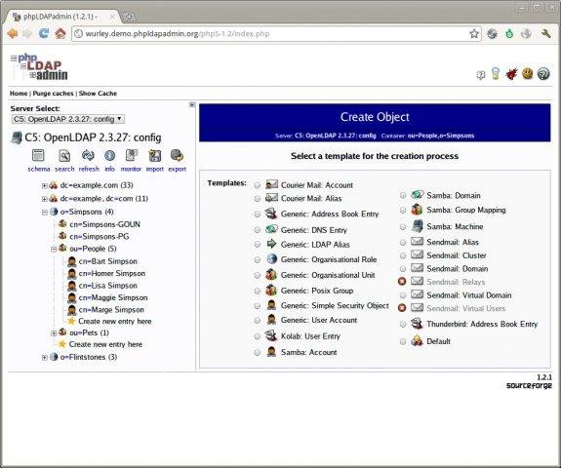
Task: Reload the page with browser refresh
Action: (44, 33)
